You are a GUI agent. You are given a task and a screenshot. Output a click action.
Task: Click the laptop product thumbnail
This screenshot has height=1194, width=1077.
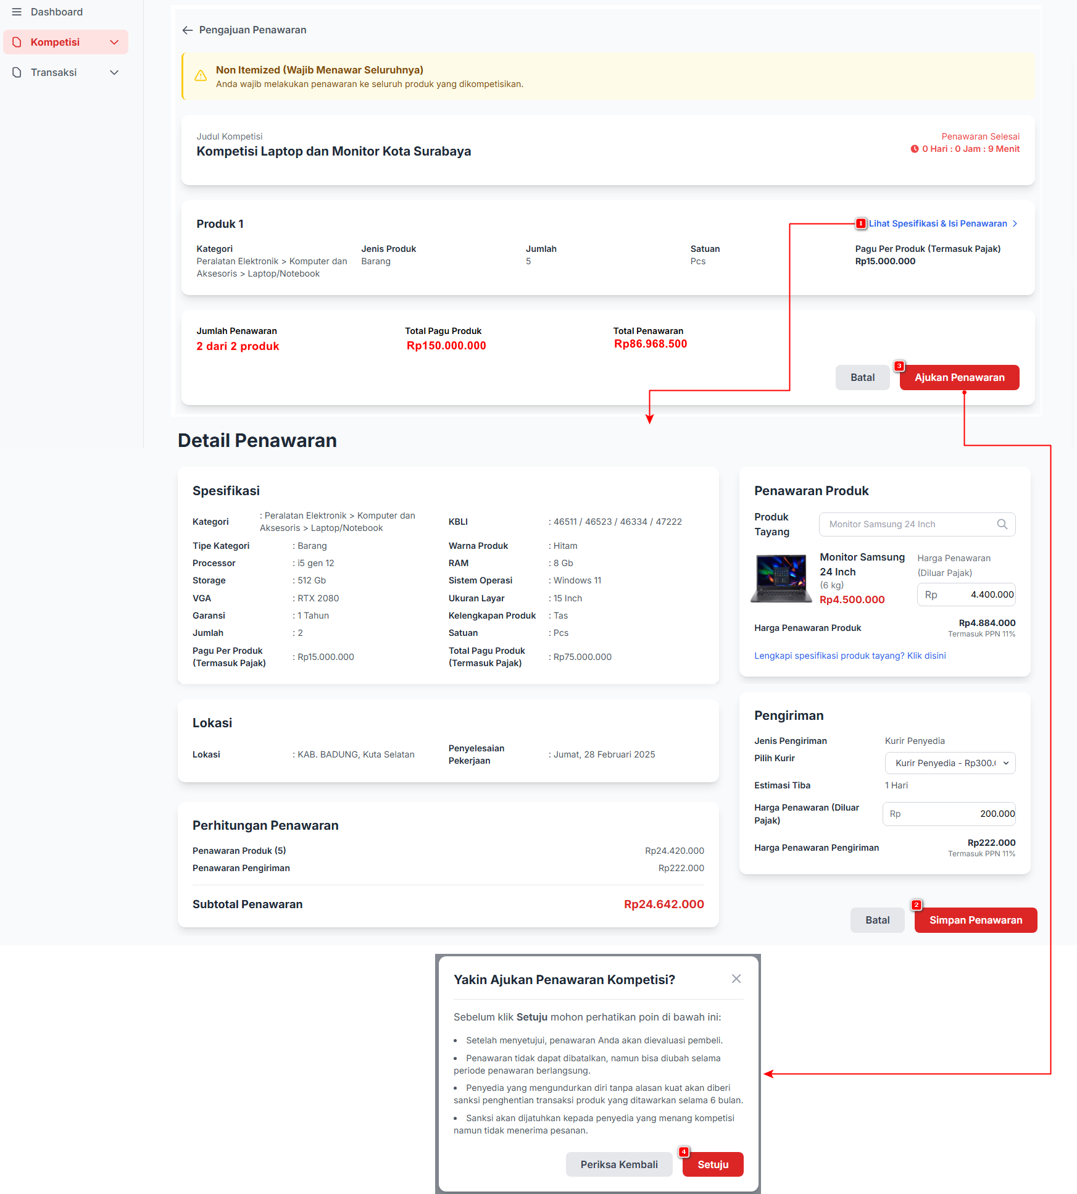click(x=781, y=578)
